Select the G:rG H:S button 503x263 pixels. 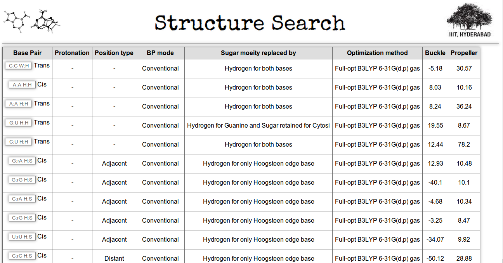(22, 180)
